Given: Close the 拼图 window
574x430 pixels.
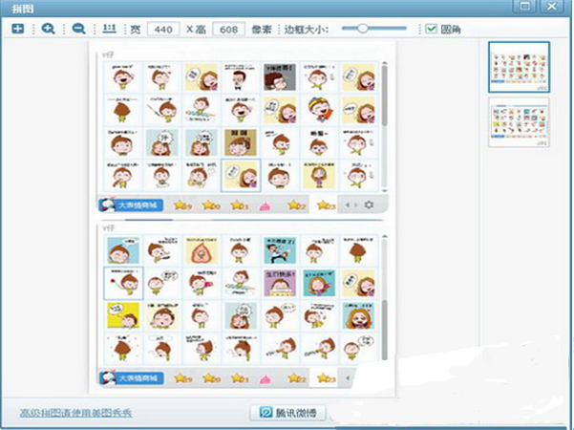Looking at the screenshot, I should pos(552,7).
